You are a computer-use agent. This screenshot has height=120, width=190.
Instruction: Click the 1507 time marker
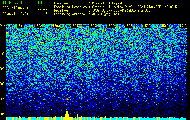pos(129,26)
